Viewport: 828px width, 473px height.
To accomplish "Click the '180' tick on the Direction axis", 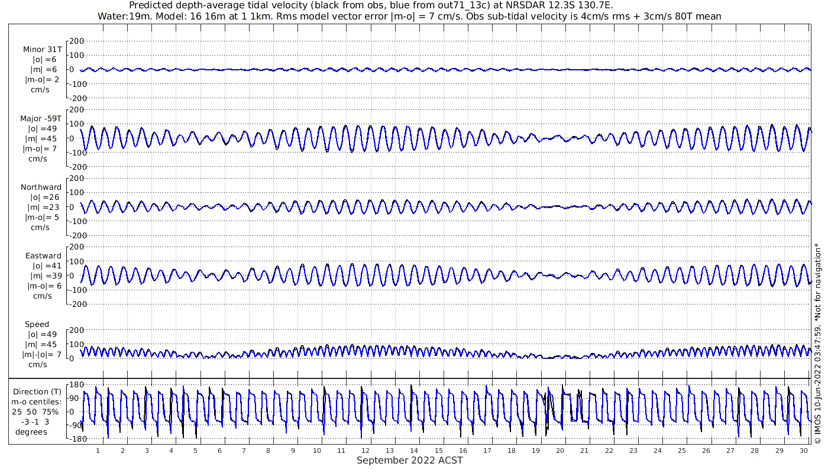I will 77,384.
